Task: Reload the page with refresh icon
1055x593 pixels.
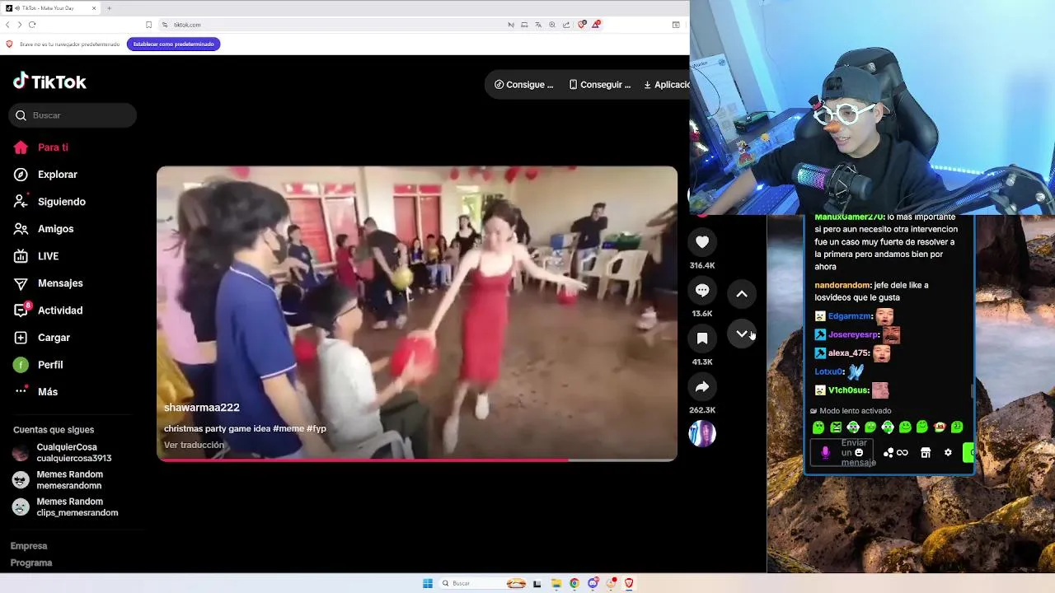Action: coord(32,25)
